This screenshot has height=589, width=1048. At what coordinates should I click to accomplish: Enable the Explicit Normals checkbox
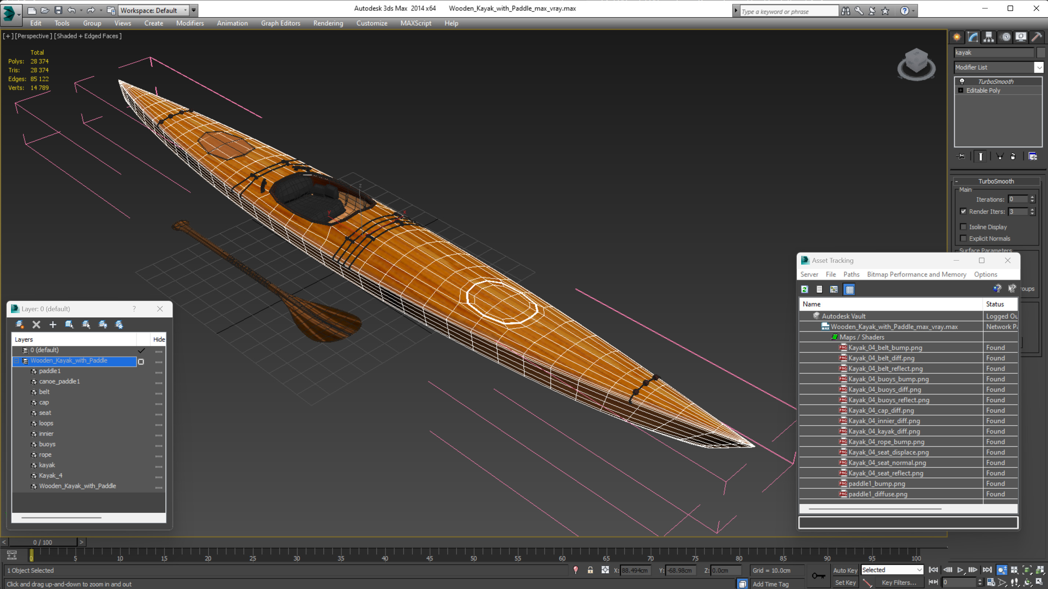coord(963,239)
